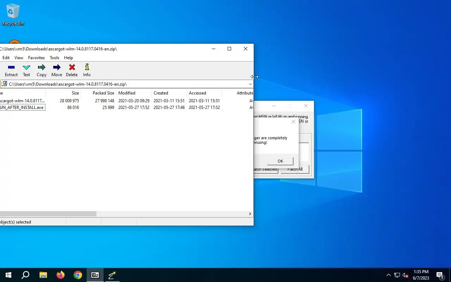Open the Favorites menu
The width and height of the screenshot is (451, 282).
click(37, 58)
